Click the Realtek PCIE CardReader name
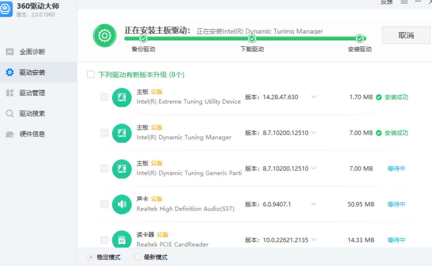Image resolution: width=432 pixels, height=266 pixels. pos(172,244)
